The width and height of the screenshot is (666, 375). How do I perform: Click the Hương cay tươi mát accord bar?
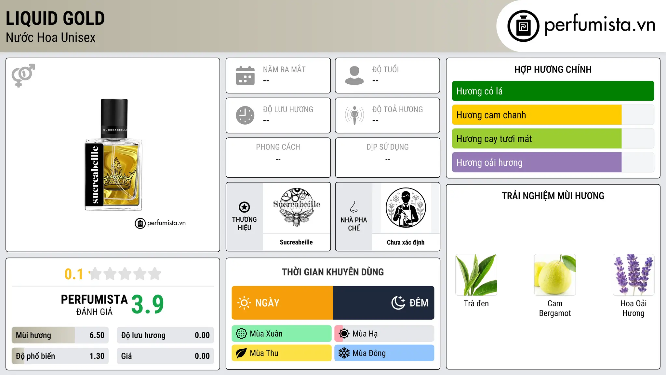[553, 139]
